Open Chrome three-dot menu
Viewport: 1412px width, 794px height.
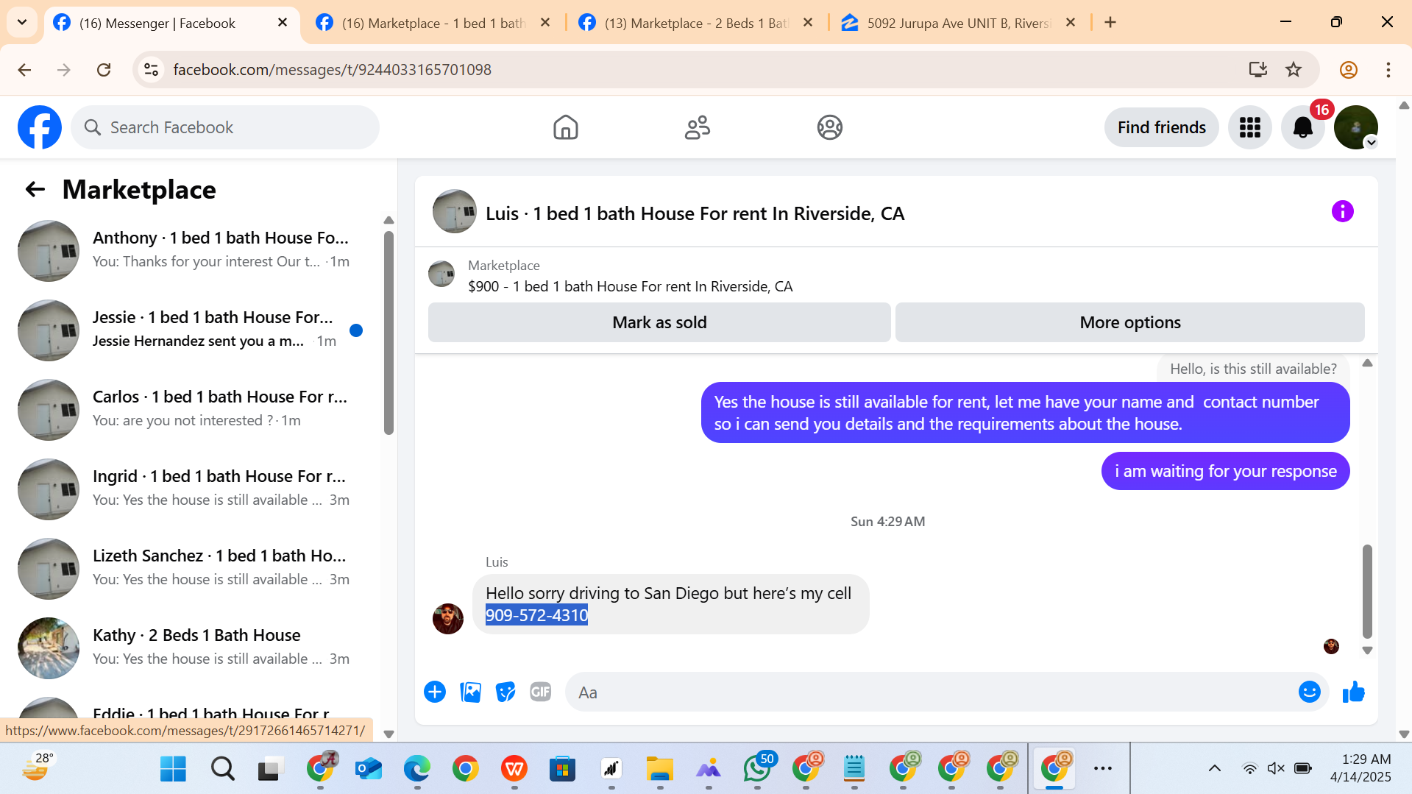(1388, 69)
